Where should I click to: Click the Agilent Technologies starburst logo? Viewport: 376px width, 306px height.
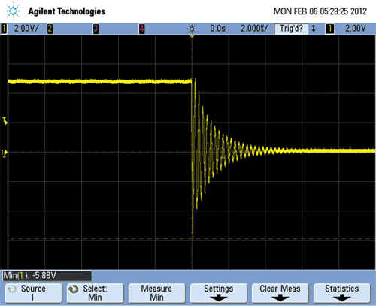pos(14,11)
